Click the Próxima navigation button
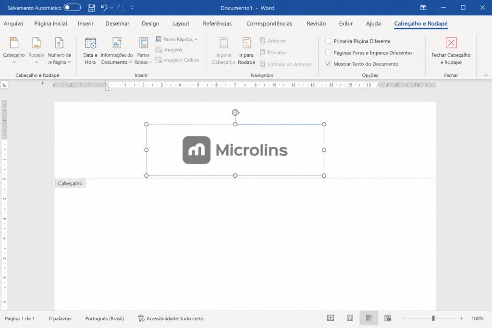This screenshot has width=492, height=328. pyautogui.click(x=273, y=52)
